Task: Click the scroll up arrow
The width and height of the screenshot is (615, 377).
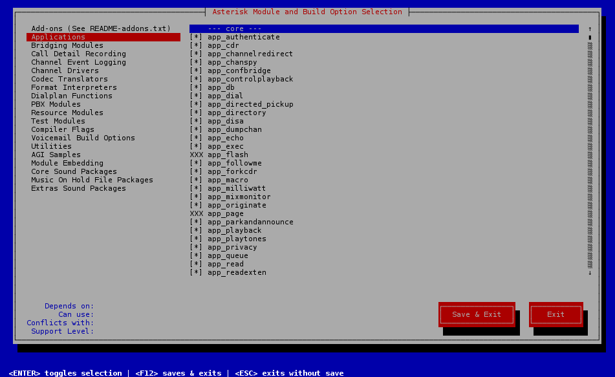Action: 589,29
